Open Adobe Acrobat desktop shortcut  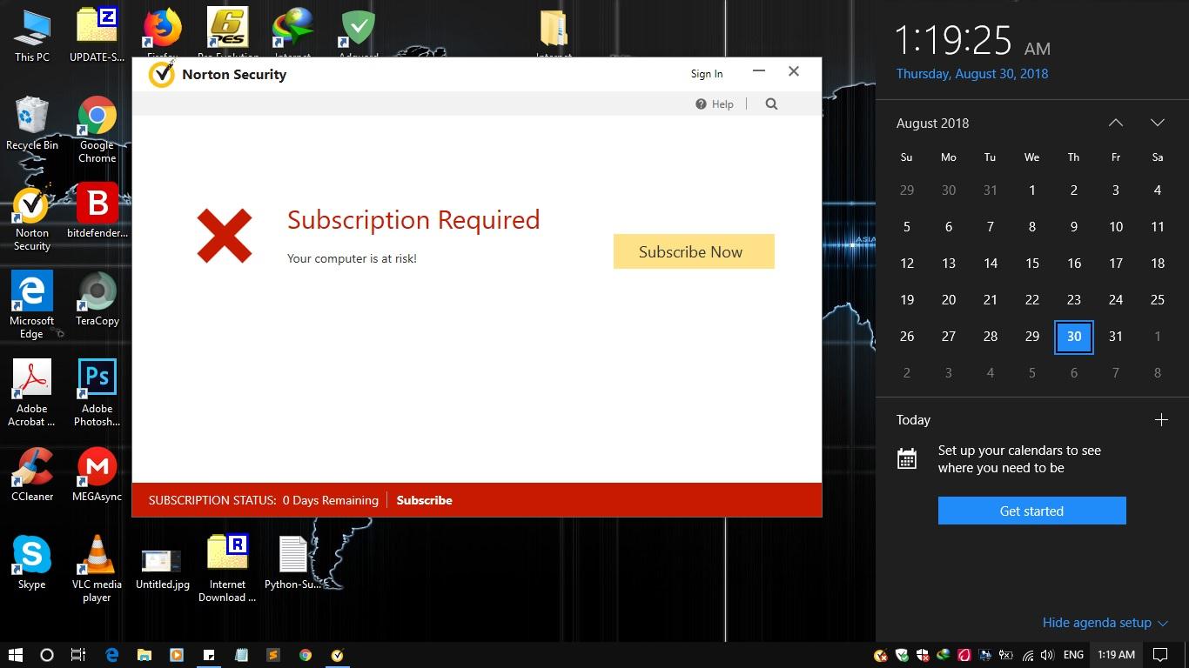click(32, 393)
